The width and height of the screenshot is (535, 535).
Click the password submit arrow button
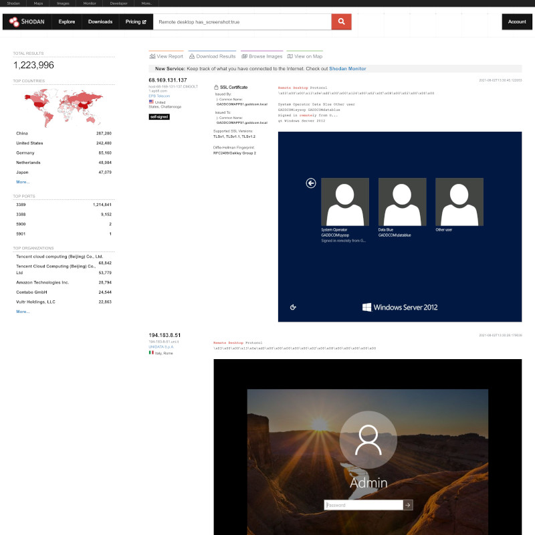pos(408,505)
